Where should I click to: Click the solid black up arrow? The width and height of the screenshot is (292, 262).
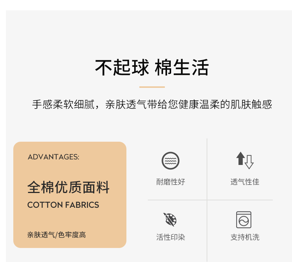241,158
